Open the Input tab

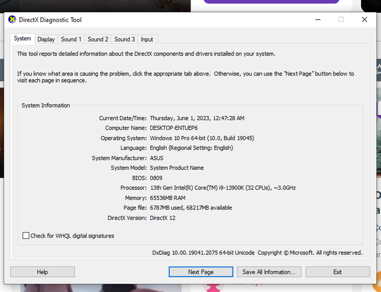click(x=147, y=39)
